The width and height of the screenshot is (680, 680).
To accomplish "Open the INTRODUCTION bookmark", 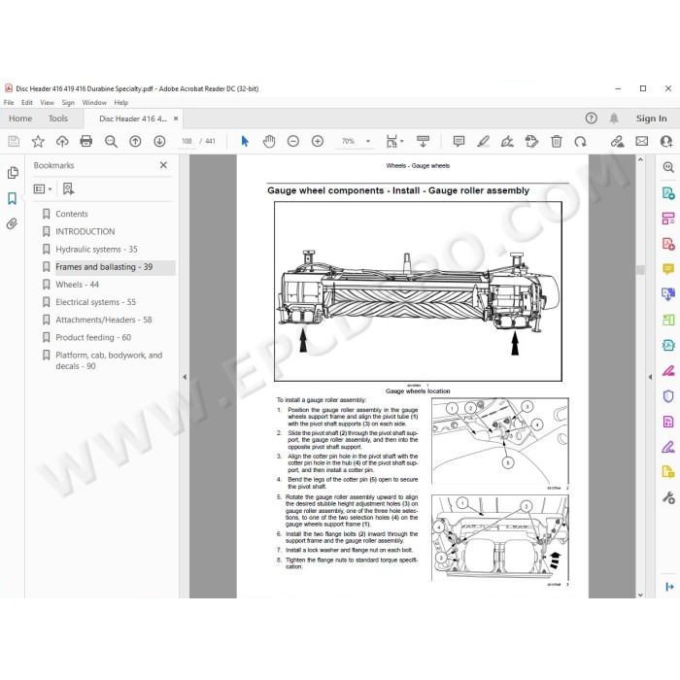I will pos(85,231).
